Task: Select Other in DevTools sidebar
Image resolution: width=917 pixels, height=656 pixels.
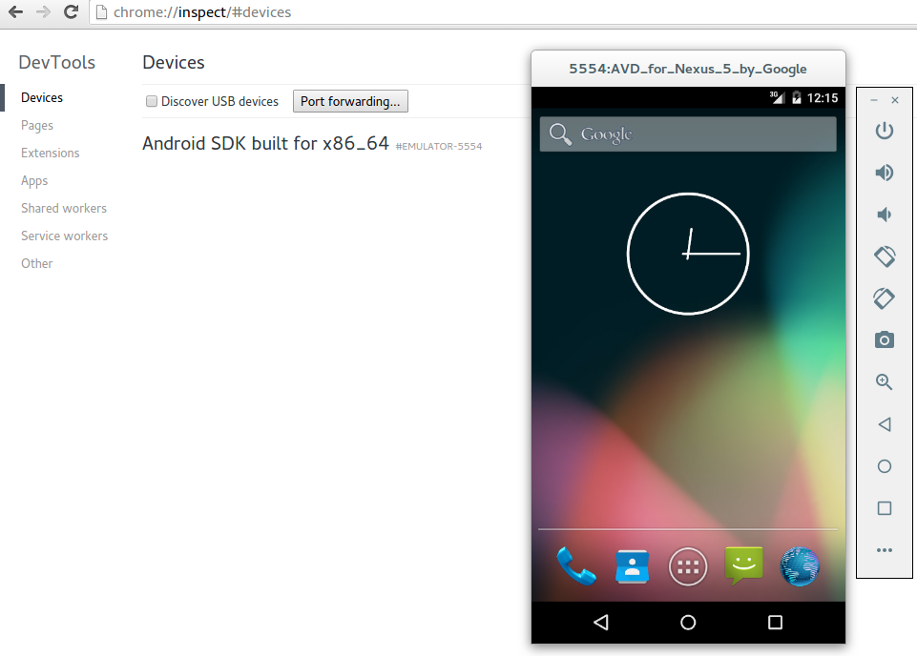Action: pyautogui.click(x=37, y=263)
